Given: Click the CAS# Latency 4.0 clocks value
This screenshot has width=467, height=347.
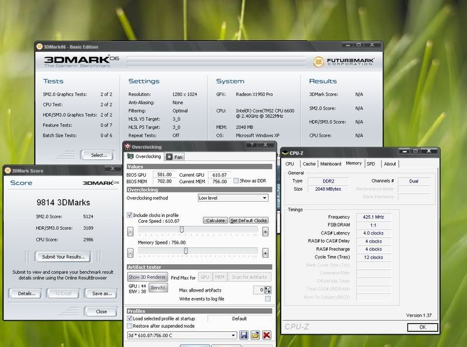Looking at the screenshot, I should pyautogui.click(x=373, y=233).
